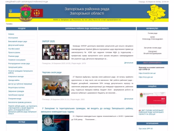Click the УАРОР video-conference thumbnail
The height and width of the screenshot is (131, 174).
point(56,52)
